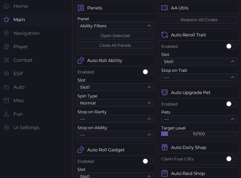Click the Auto Raid Shop bag icon
241x178 pixels.
(x=165, y=173)
